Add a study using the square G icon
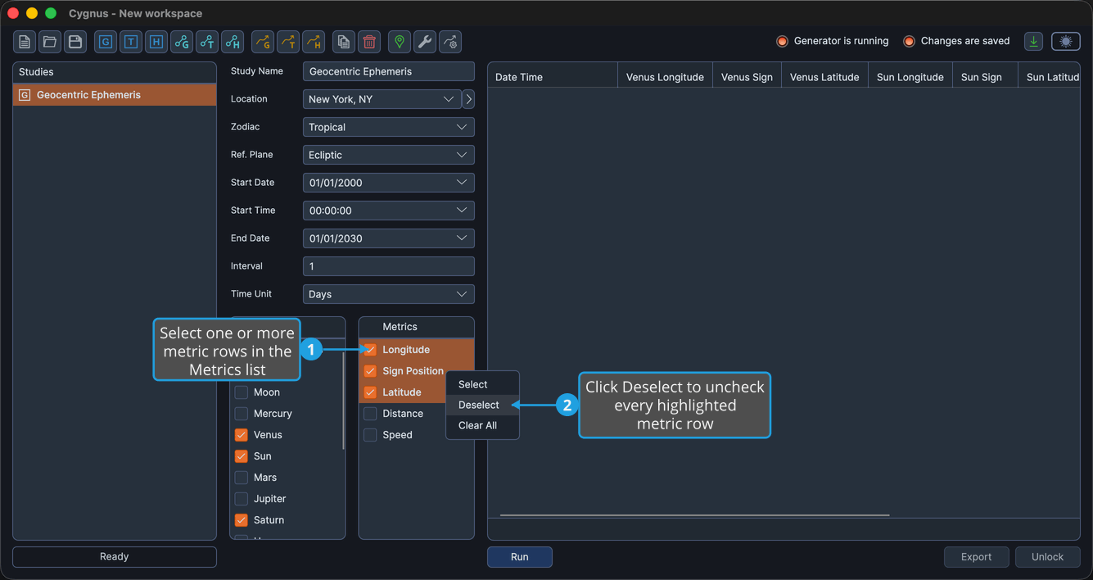1093x580 pixels. tap(106, 42)
